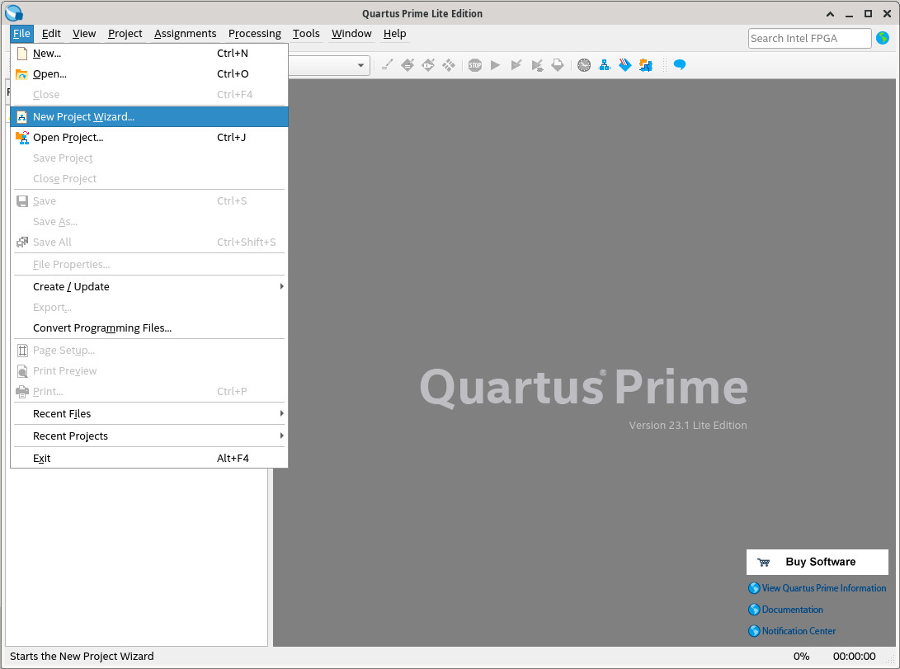Open the View Quartus Prime Information link
Image resolution: width=900 pixels, height=669 pixels.
[823, 588]
